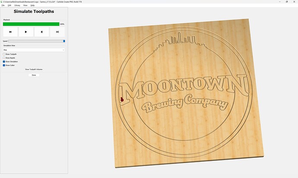This screenshot has width=298, height=178.
Task: Open the File menu
Action: point(3,5)
